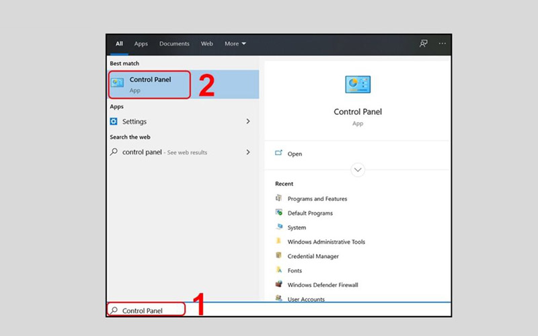538x336 pixels.
Task: Click the Control Panel title in preview pane
Action: [x=358, y=112]
